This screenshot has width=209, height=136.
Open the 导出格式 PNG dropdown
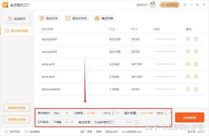click(x=61, y=113)
